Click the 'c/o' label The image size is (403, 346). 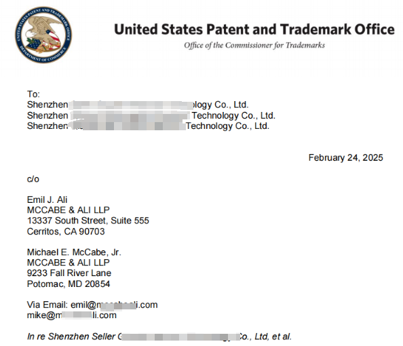coord(33,179)
